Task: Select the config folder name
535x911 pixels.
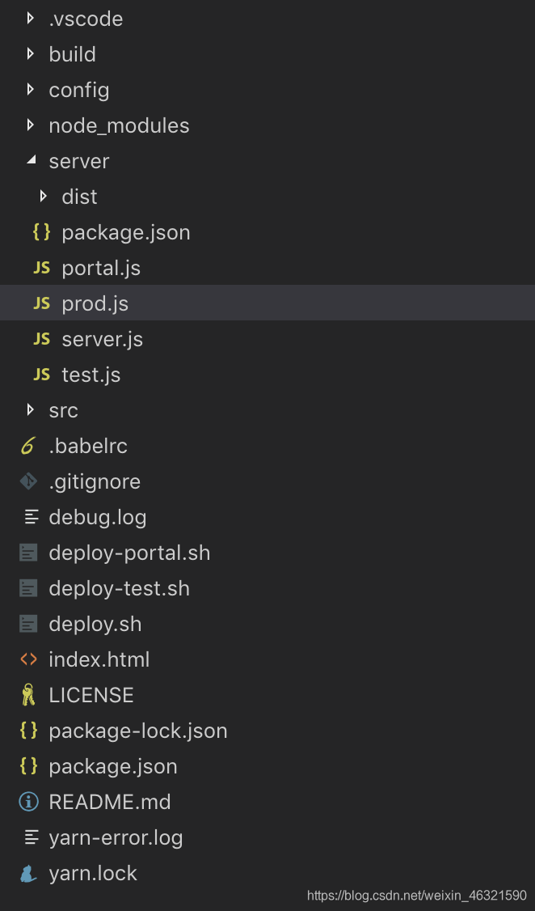Action: coord(78,90)
